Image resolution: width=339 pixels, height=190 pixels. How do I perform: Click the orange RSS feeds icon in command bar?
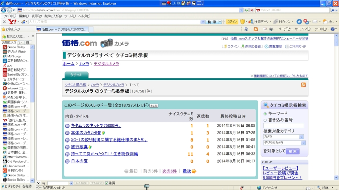pos(256,29)
